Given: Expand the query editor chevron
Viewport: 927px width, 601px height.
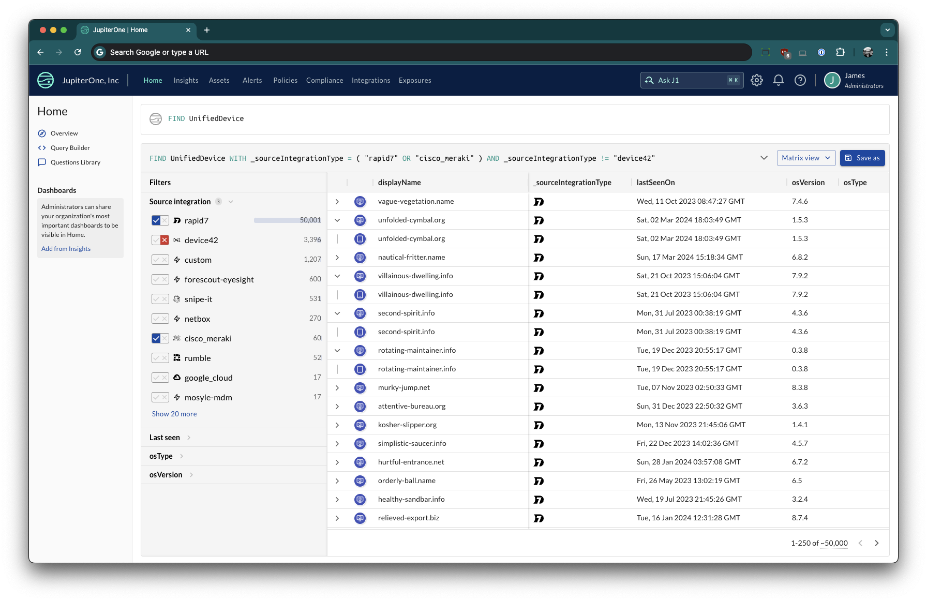Looking at the screenshot, I should click(764, 158).
